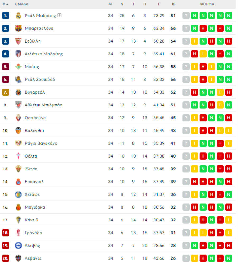Open the Βαλένθια bat crest icon

click(x=18, y=131)
